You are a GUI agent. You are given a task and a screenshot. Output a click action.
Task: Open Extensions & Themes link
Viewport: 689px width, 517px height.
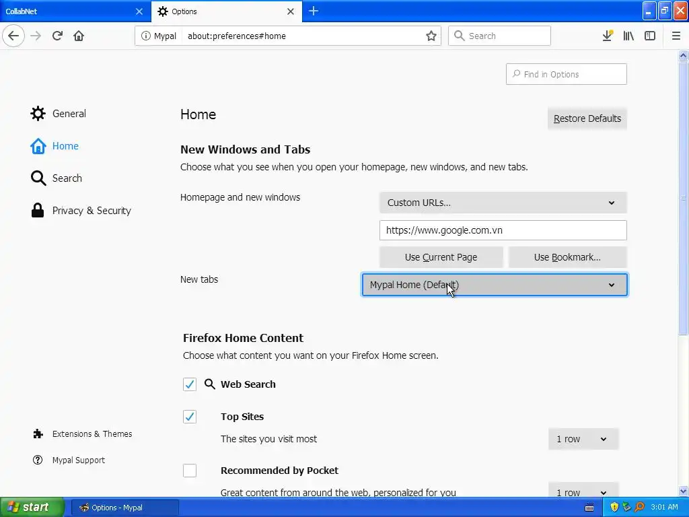pos(92,434)
